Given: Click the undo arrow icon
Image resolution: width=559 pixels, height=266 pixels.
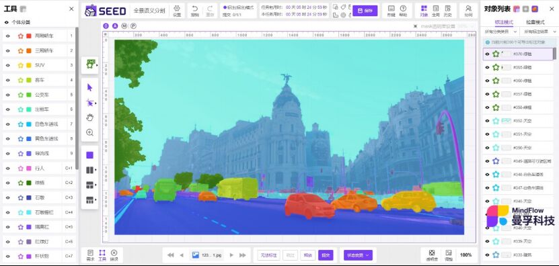Looking at the screenshot, I should click(x=194, y=11).
